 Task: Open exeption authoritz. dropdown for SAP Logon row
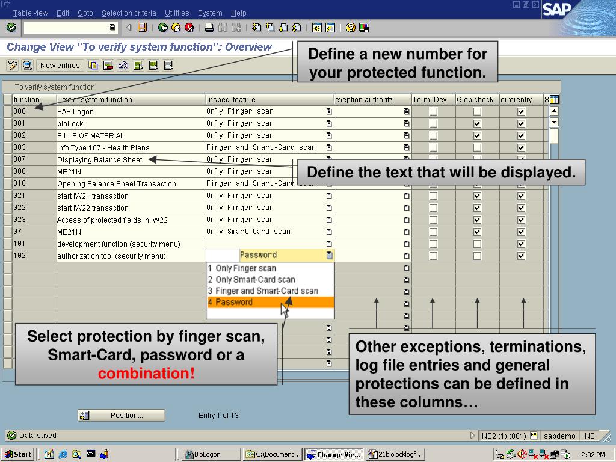pyautogui.click(x=407, y=111)
